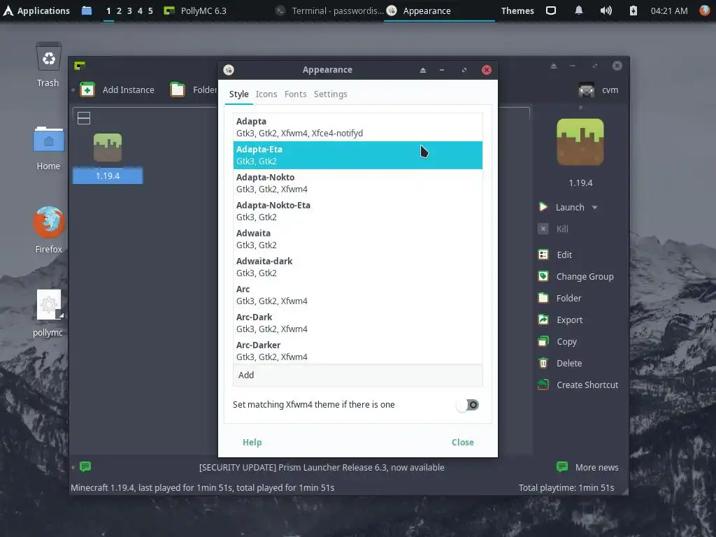Select the 1.19.4 instance grass block icon
This screenshot has height=537, width=716.
coord(108,148)
